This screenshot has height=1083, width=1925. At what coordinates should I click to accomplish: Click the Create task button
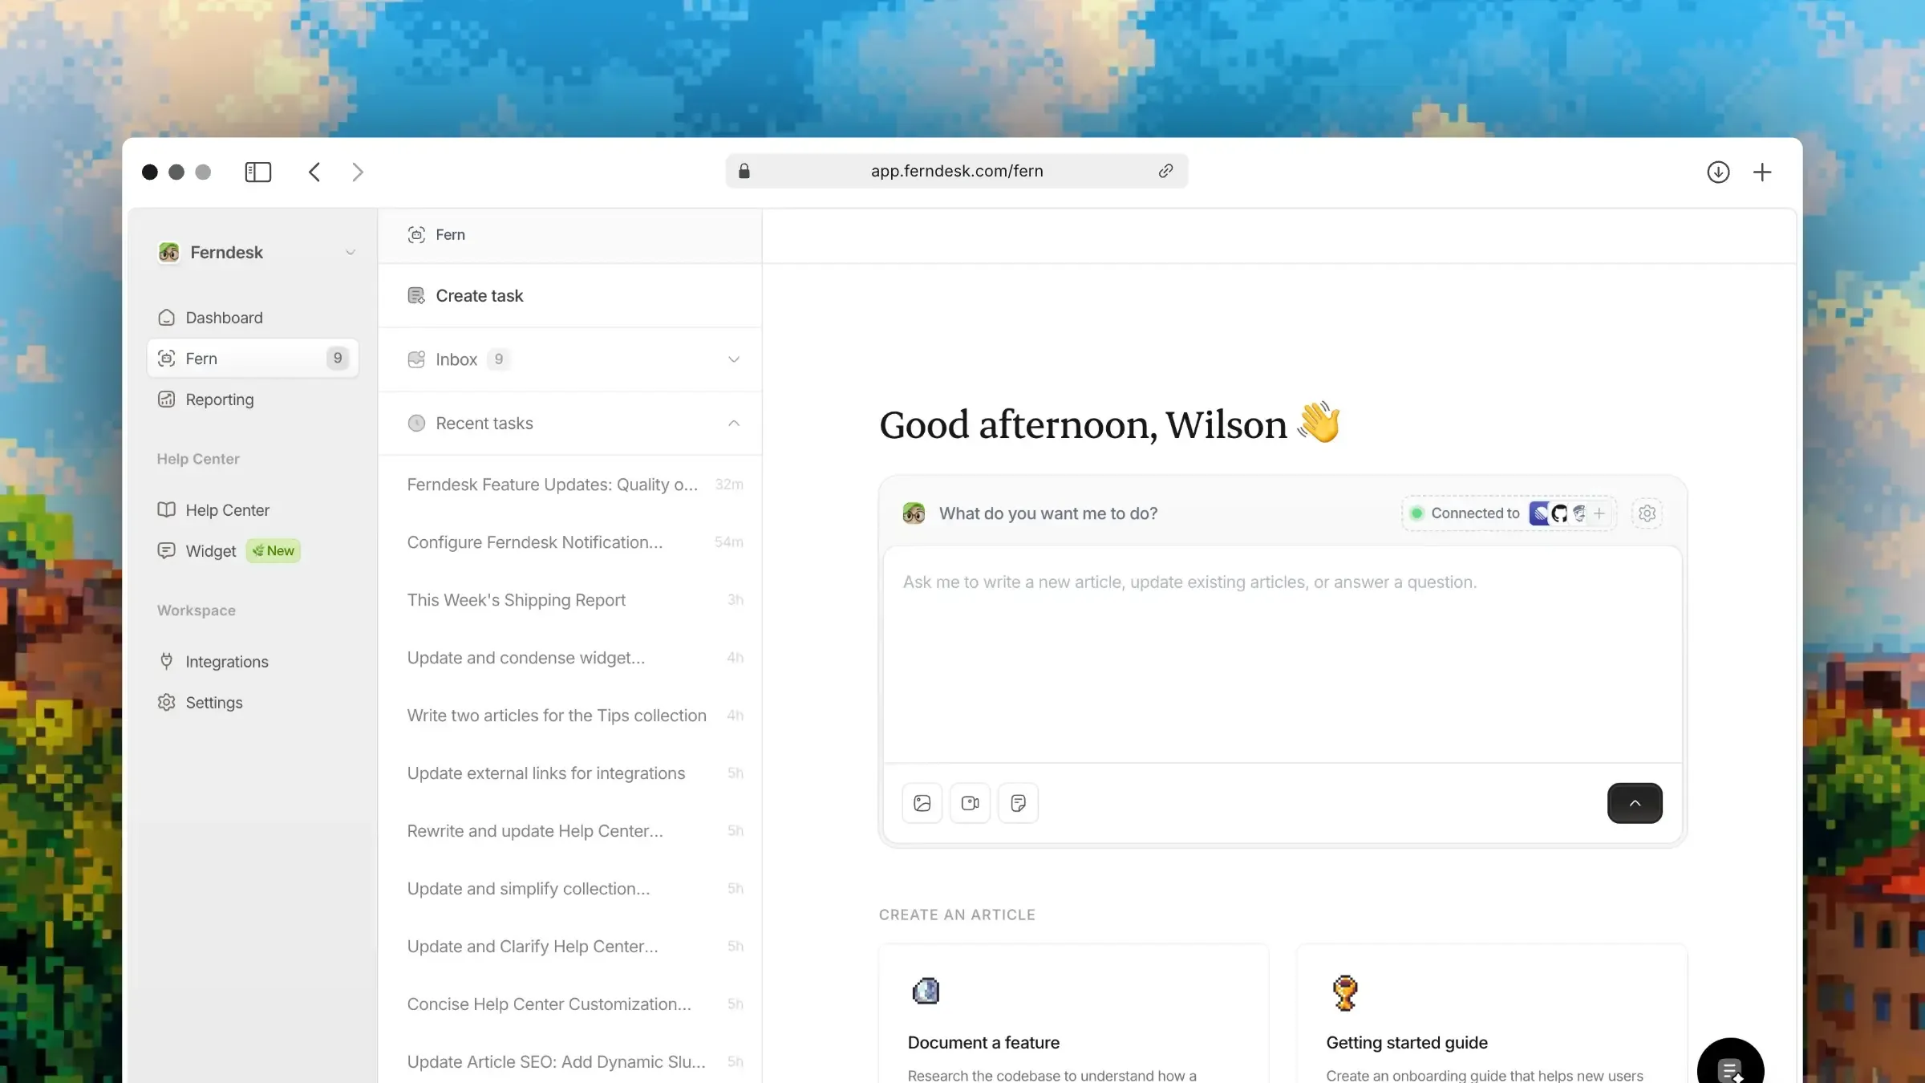click(x=479, y=296)
